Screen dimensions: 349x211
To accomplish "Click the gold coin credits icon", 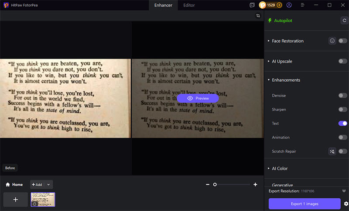I will point(263,5).
